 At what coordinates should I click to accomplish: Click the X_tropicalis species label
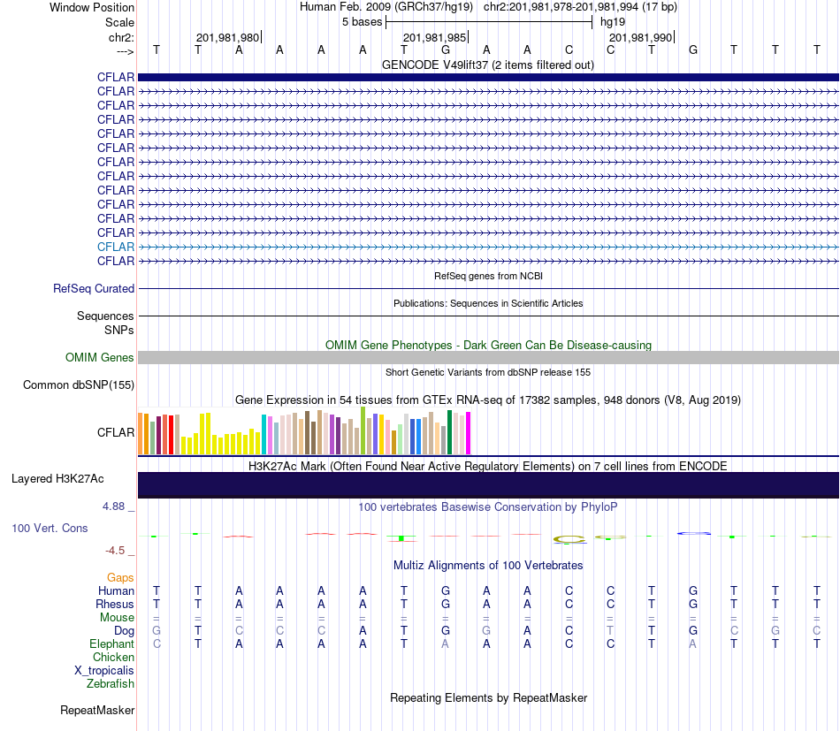pos(104,671)
